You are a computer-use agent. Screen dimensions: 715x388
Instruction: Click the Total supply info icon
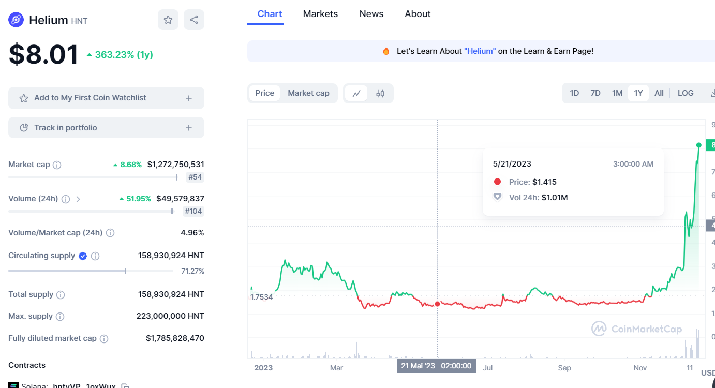pyautogui.click(x=61, y=294)
